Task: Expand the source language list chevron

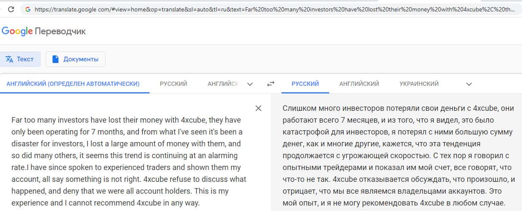Action: 250,84
